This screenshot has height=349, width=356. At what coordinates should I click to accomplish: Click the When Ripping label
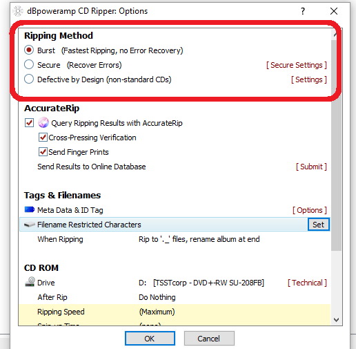[60, 239]
